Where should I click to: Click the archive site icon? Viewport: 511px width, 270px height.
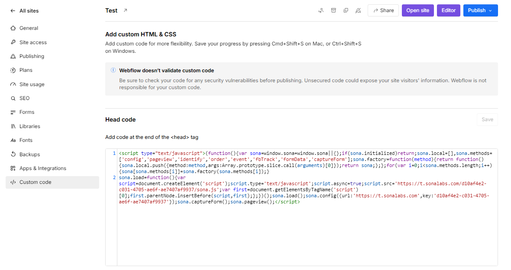click(333, 10)
